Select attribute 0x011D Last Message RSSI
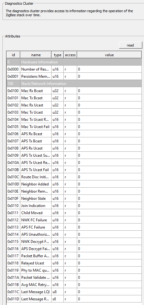Screen dimensions: 144x305 [74, 300]
